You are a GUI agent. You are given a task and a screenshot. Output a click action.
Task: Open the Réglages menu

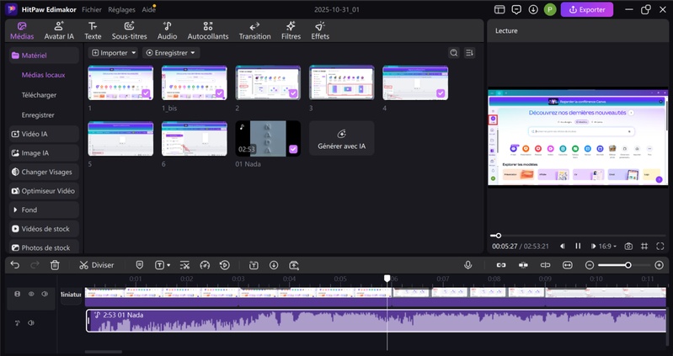click(121, 9)
